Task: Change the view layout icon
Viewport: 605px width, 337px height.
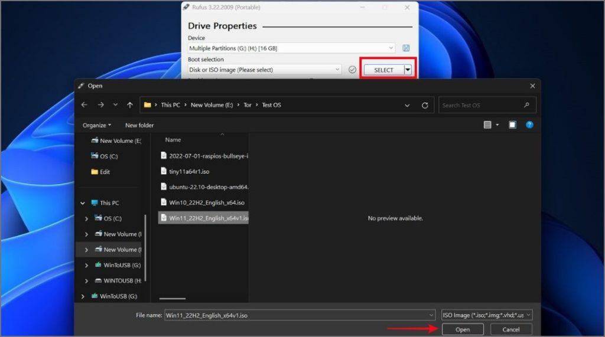Action: coord(487,125)
